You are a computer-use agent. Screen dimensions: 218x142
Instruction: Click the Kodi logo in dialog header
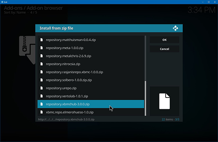pyautogui.click(x=175, y=28)
